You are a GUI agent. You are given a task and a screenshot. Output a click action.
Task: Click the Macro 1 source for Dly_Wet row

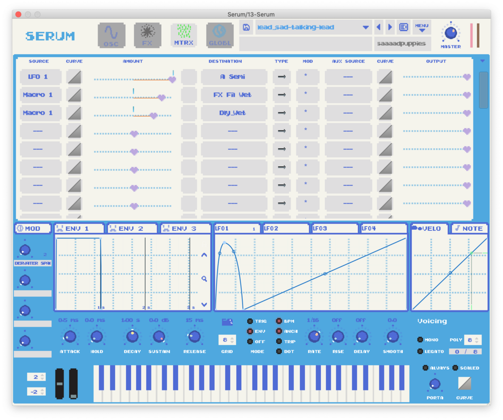41,113
